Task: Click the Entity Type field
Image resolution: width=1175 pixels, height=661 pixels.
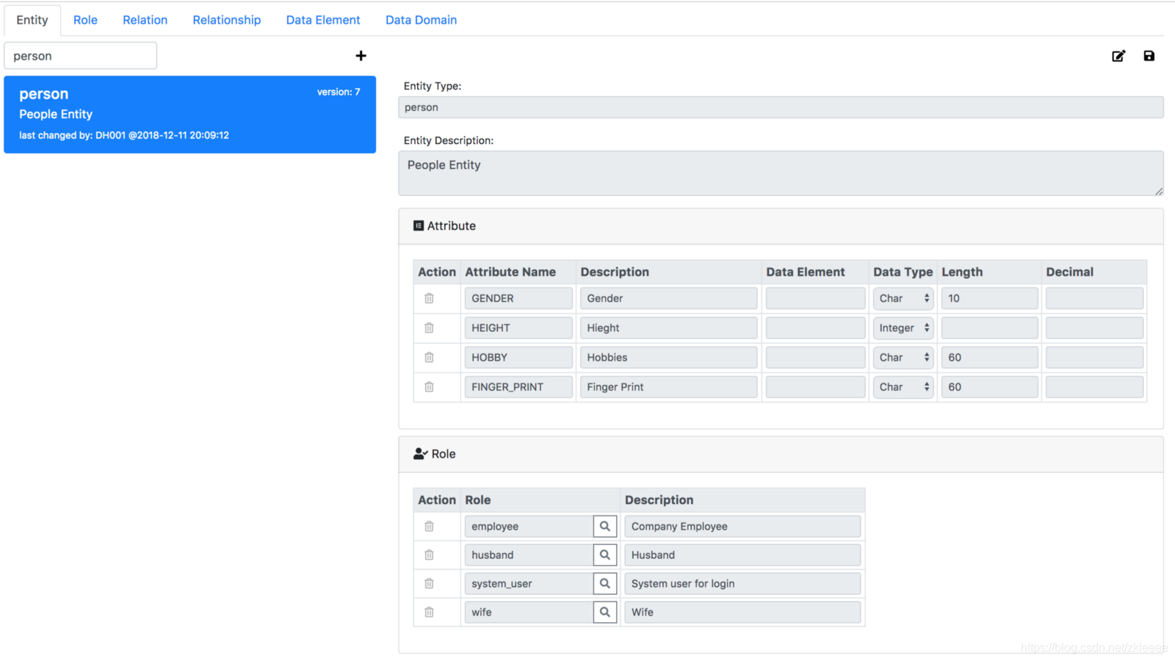Action: click(781, 107)
